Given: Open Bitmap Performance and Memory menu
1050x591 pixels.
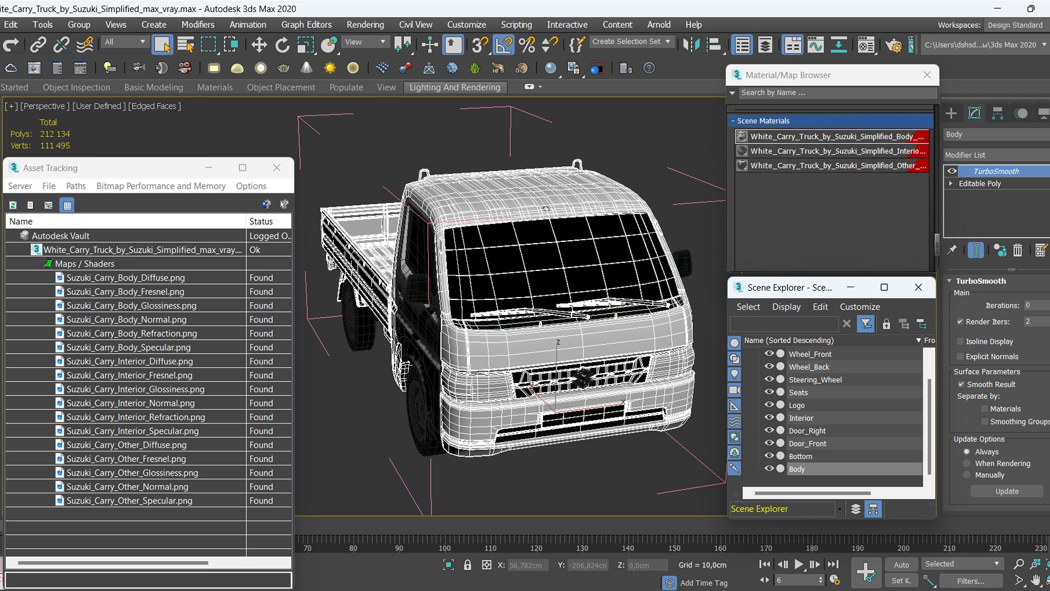Looking at the screenshot, I should click(x=161, y=186).
